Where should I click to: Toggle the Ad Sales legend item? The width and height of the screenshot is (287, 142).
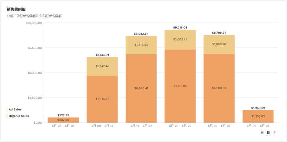tap(14, 109)
